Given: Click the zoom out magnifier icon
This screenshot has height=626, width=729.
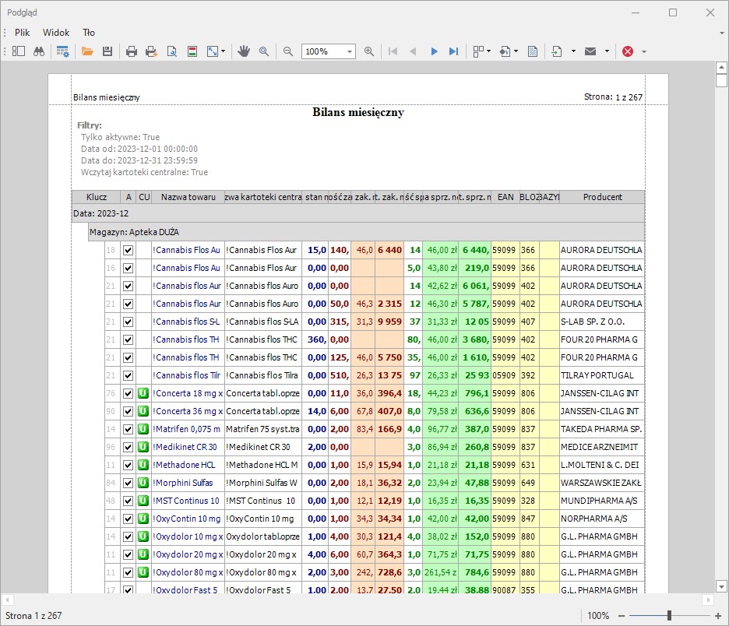Looking at the screenshot, I should (287, 51).
